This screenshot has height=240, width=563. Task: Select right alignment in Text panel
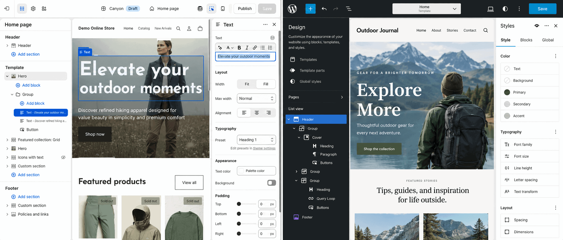point(269,113)
